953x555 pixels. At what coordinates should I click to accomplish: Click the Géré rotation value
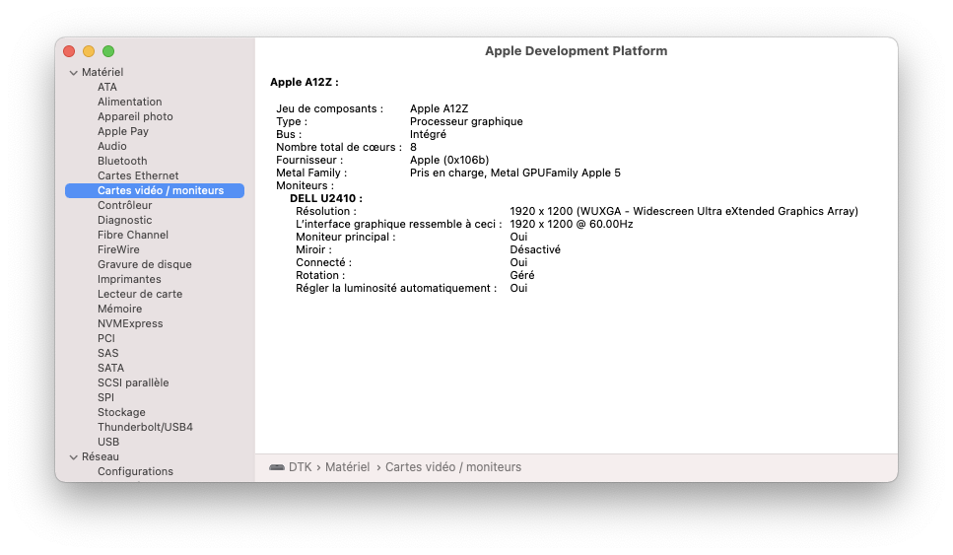pos(522,275)
